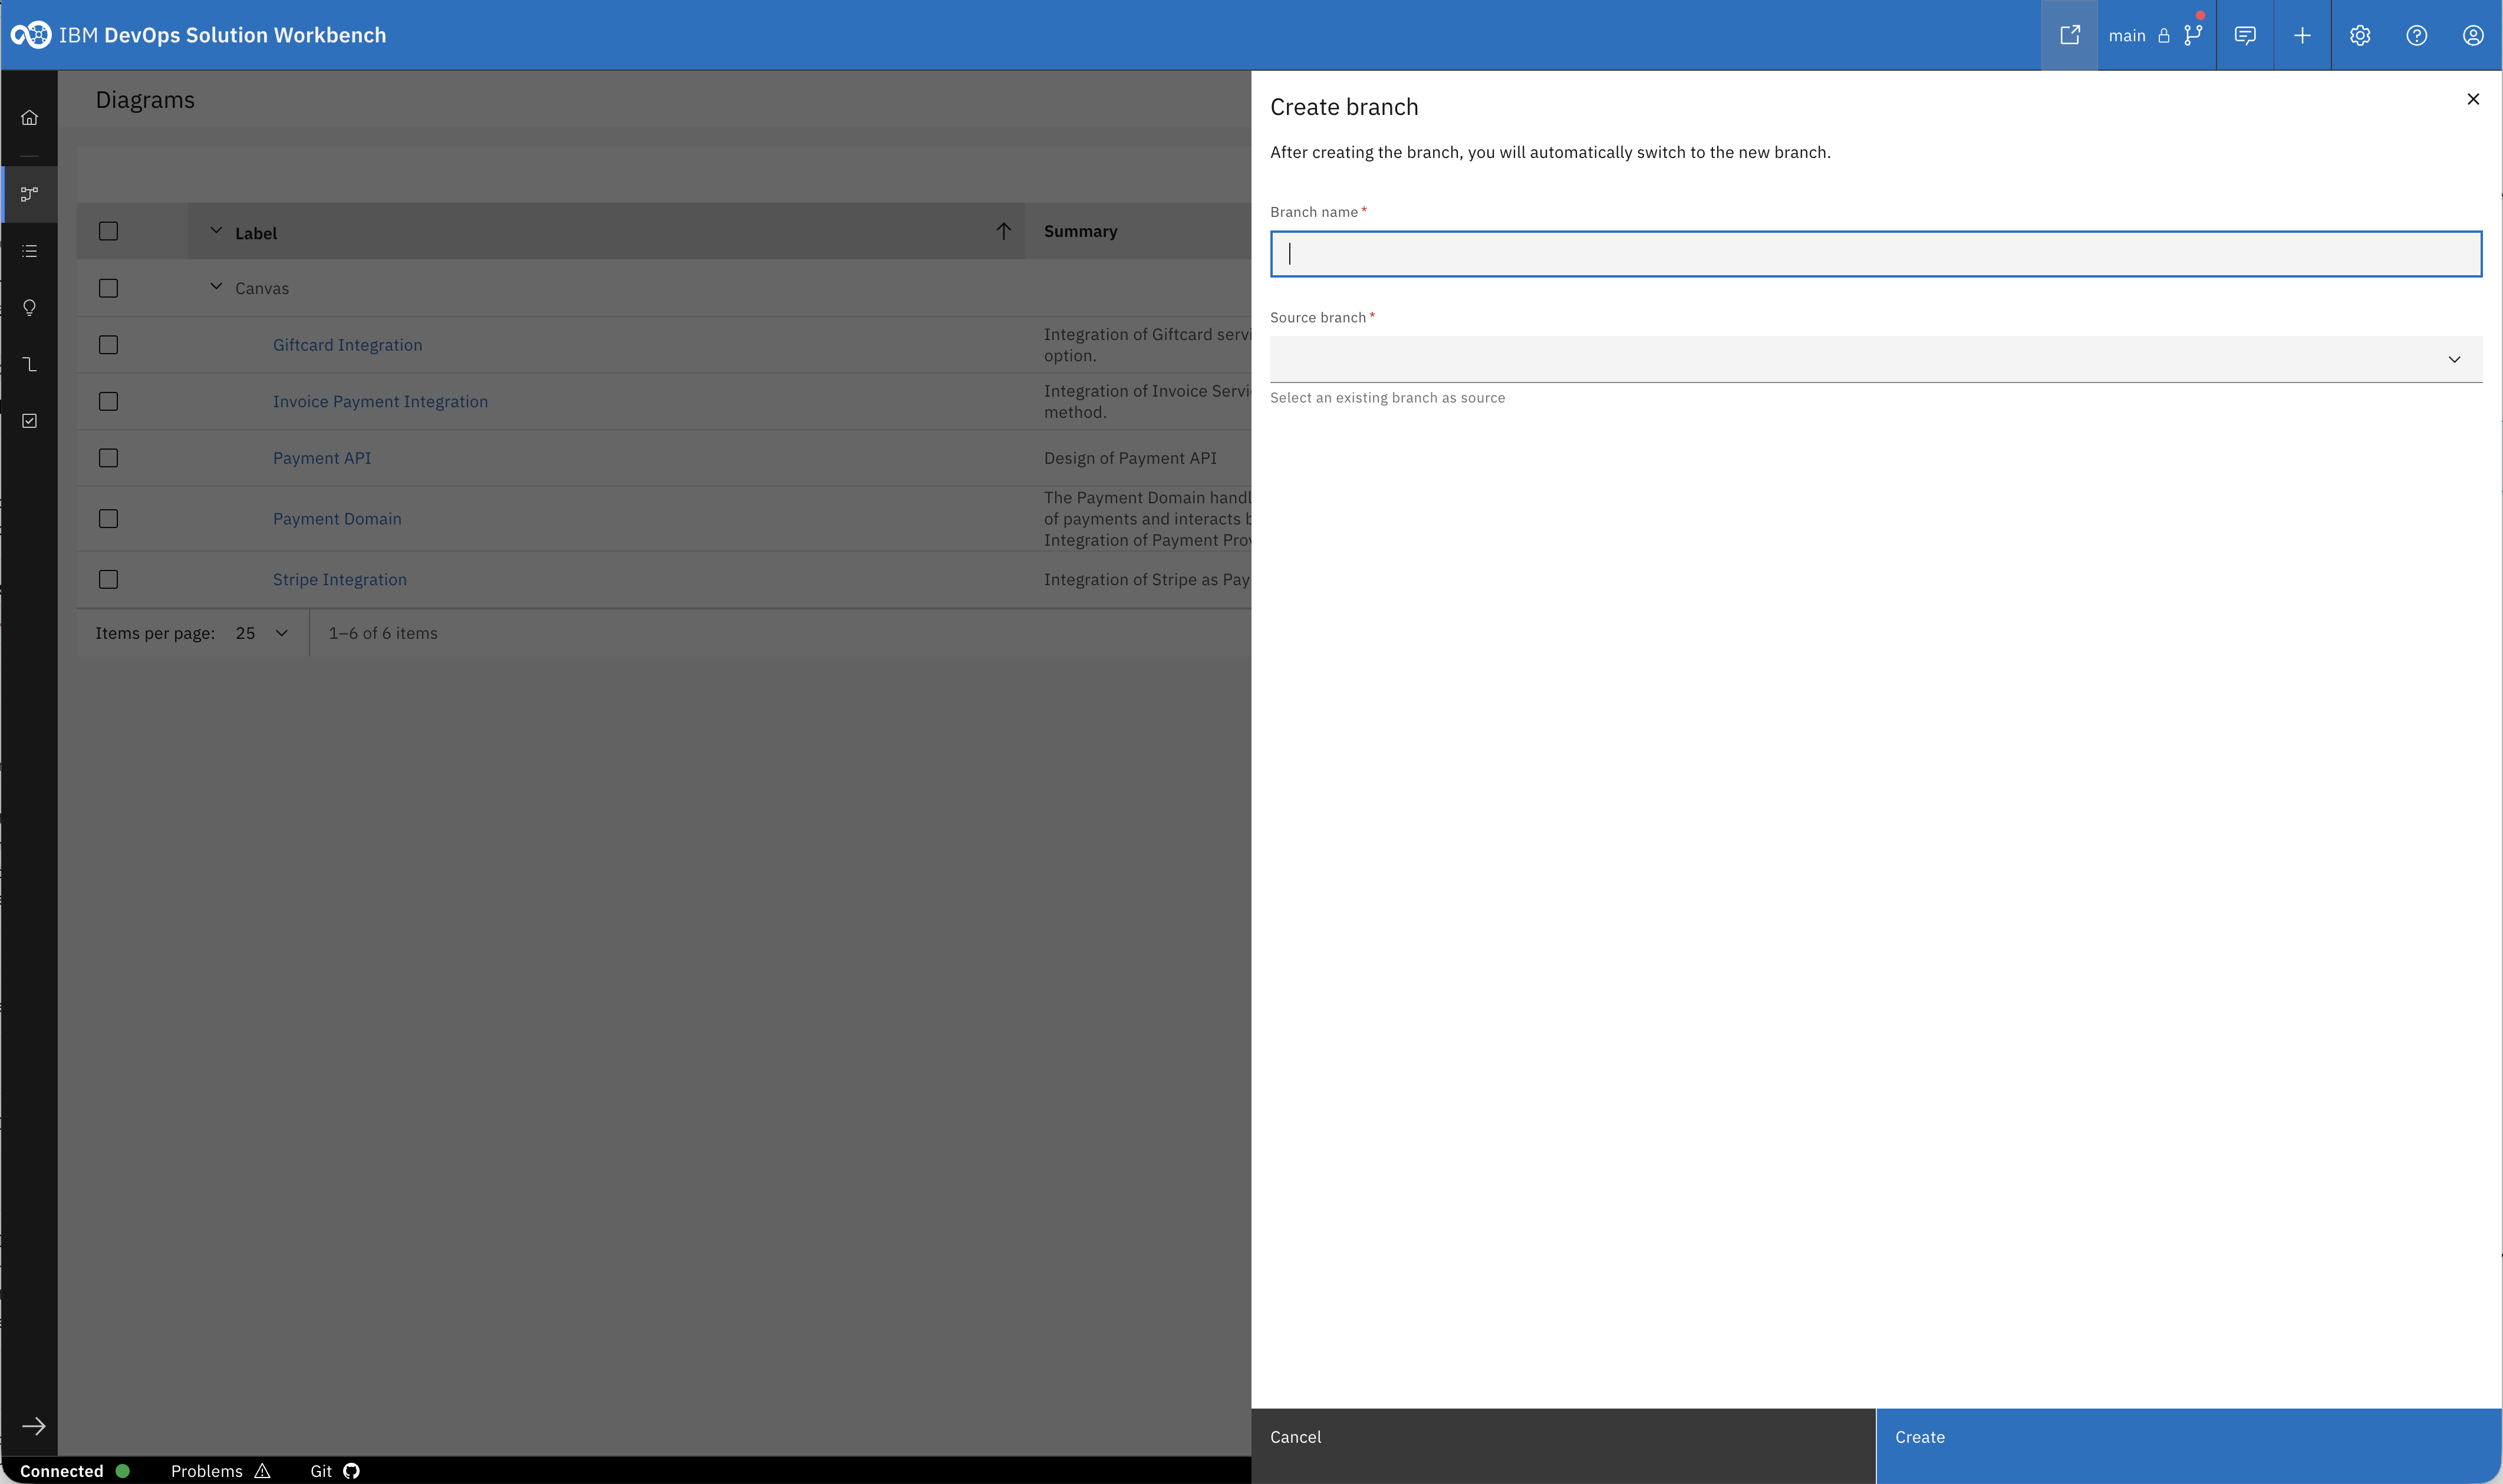Click the Summary column header
This screenshot has height=1484, width=2503.
pos(1081,231)
